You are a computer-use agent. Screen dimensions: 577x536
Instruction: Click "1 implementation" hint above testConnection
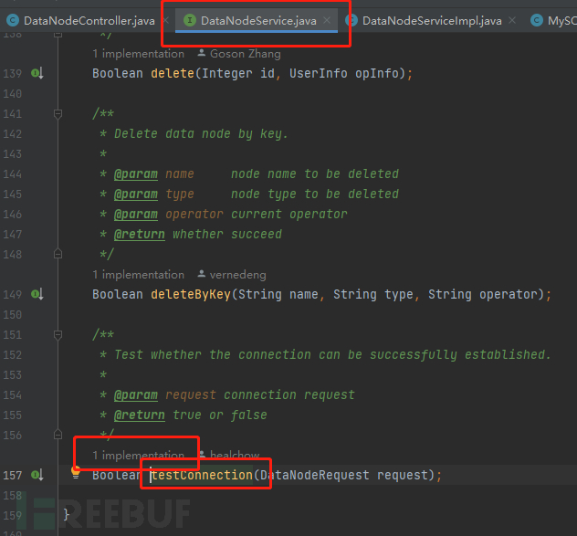(x=138, y=455)
